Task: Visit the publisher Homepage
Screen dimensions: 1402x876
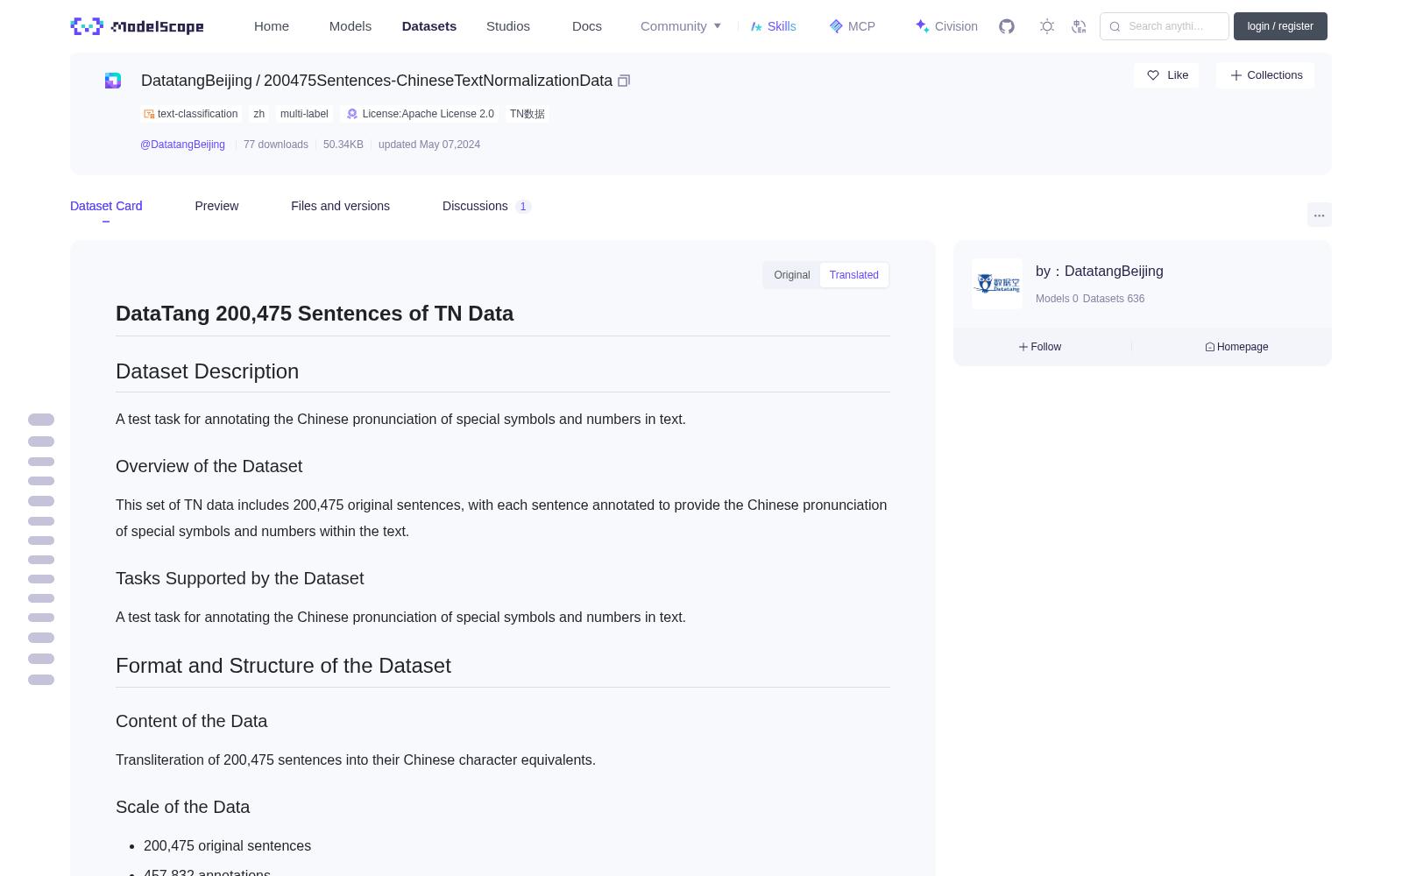Action: point(1236,347)
